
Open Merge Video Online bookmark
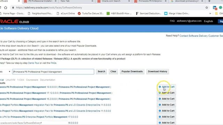(177, 14)
